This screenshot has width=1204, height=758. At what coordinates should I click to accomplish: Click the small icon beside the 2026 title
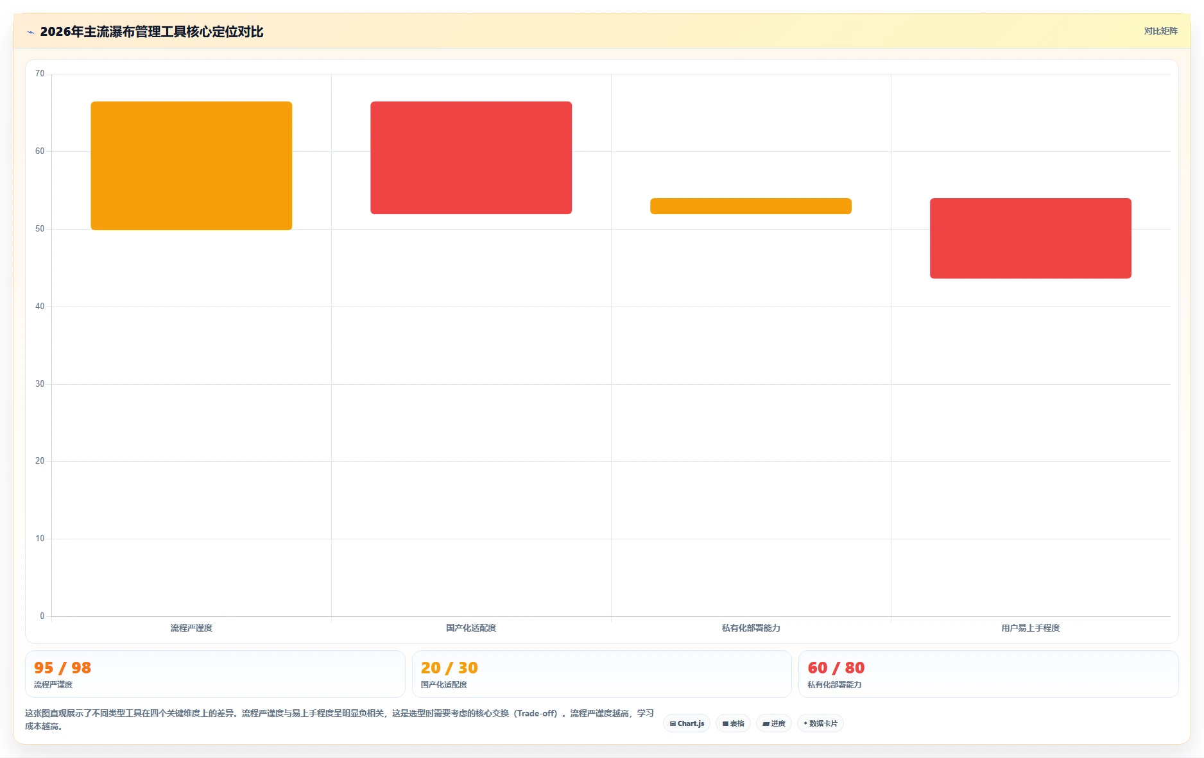(30, 32)
